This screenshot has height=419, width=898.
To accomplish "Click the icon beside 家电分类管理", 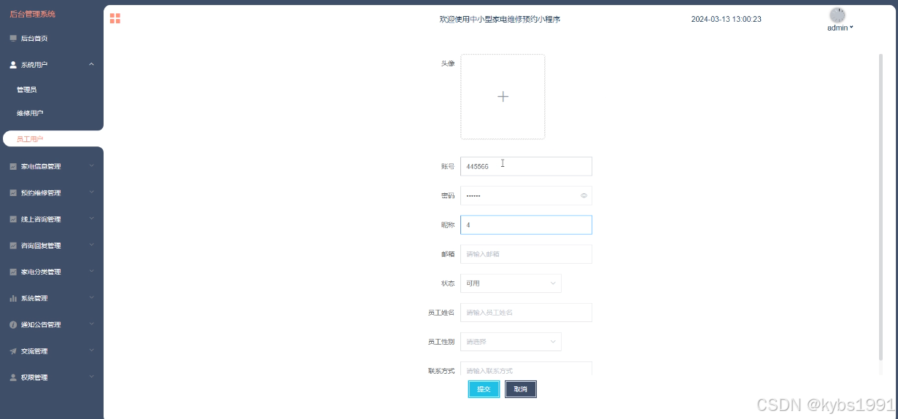I will (x=13, y=272).
